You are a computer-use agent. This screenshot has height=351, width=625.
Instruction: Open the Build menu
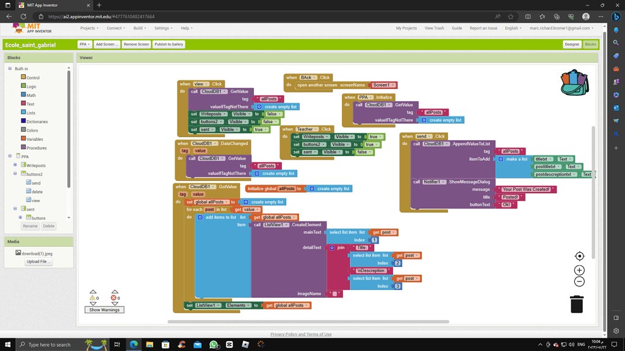140,28
